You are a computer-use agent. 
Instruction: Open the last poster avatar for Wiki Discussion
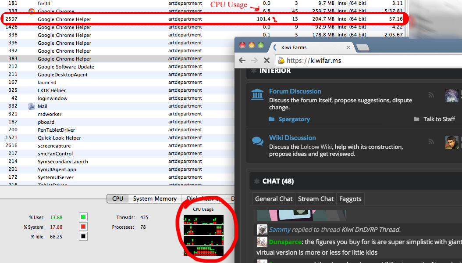[x=451, y=142]
